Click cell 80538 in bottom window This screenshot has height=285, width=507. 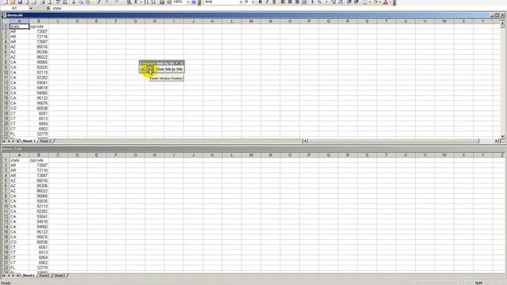point(39,242)
